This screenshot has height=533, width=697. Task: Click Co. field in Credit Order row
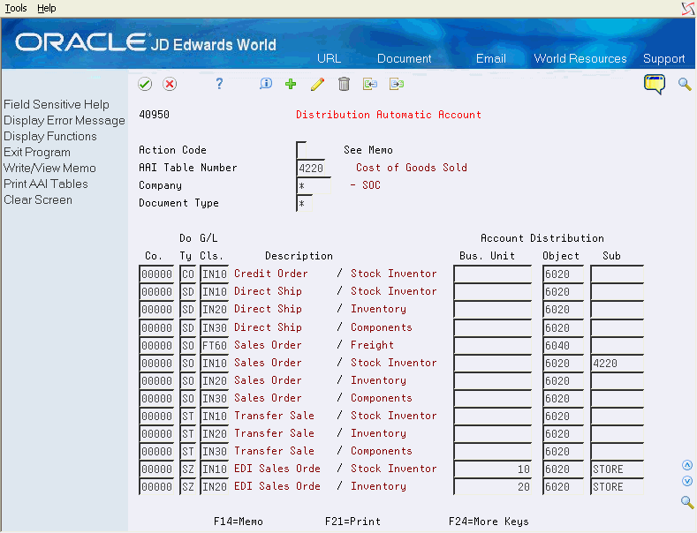pos(156,274)
